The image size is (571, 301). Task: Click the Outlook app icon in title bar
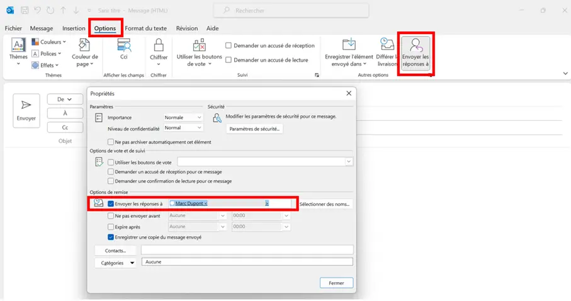pyautogui.click(x=10, y=10)
